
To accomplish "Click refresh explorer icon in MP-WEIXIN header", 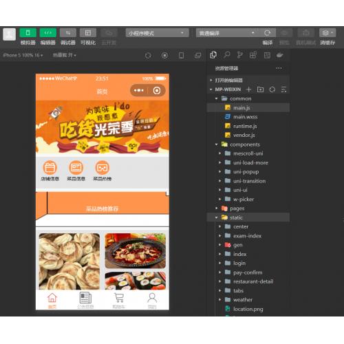I will [x=272, y=89].
